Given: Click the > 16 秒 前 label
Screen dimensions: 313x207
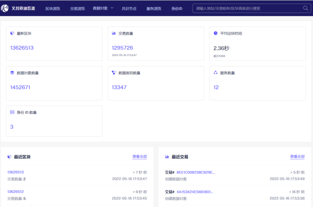Looking at the screenshot, I should click(x=297, y=192).
